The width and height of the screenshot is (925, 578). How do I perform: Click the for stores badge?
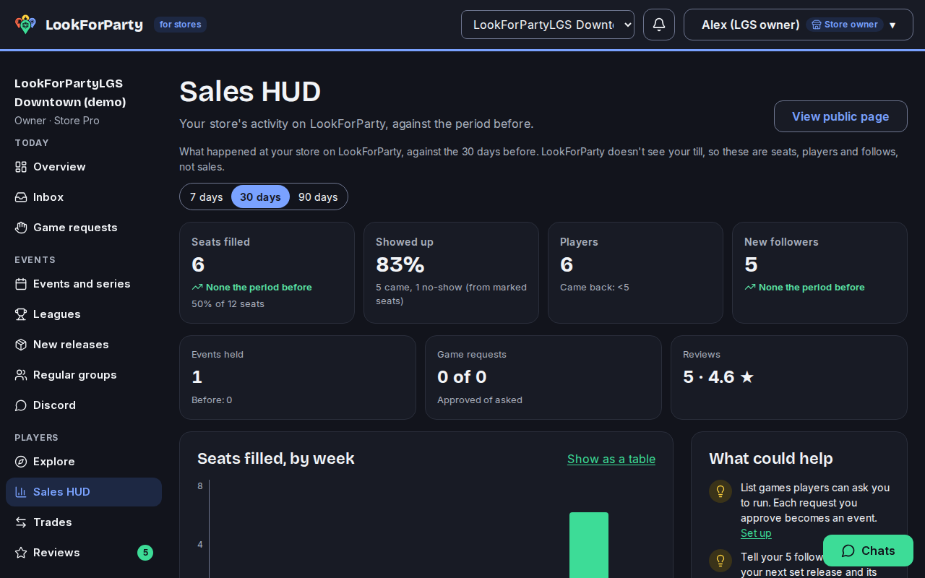click(180, 25)
